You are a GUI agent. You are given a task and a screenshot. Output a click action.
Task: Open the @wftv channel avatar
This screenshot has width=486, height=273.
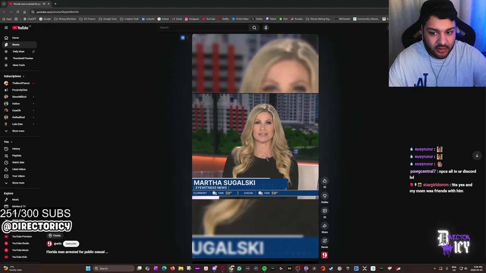(x=49, y=244)
